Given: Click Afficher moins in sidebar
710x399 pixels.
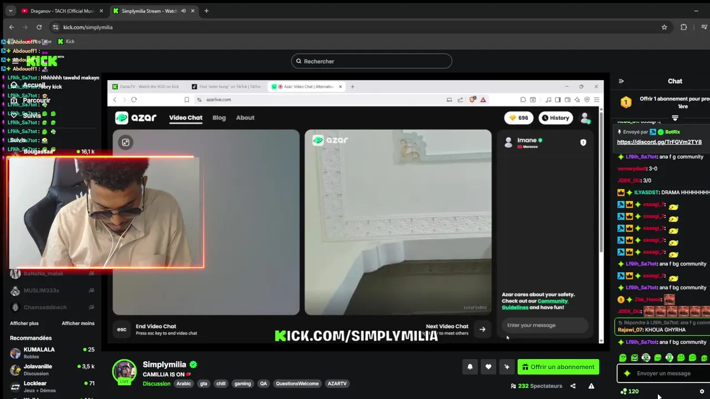Looking at the screenshot, I should (x=78, y=324).
